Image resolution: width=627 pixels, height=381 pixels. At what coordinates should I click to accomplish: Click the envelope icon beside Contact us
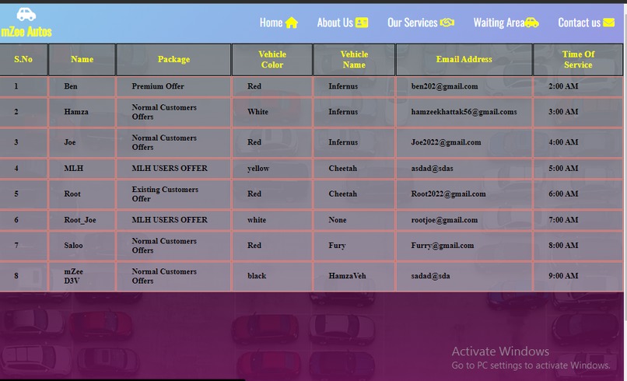click(608, 23)
